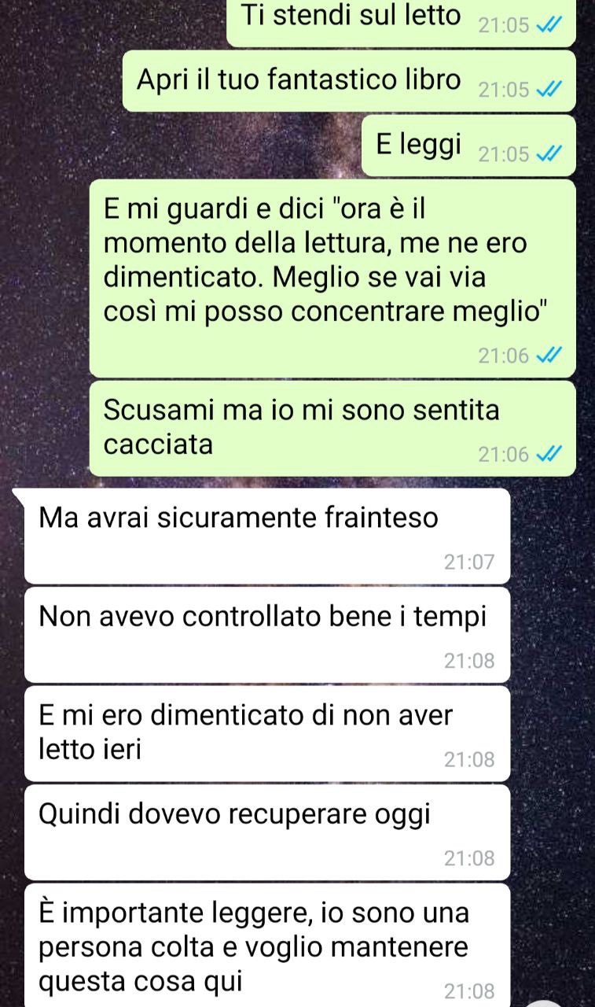The height and width of the screenshot is (1007, 595).
Task: Select the "E mi ero dimenticato di non aver letto ieri" bubble
Action: [x=267, y=733]
